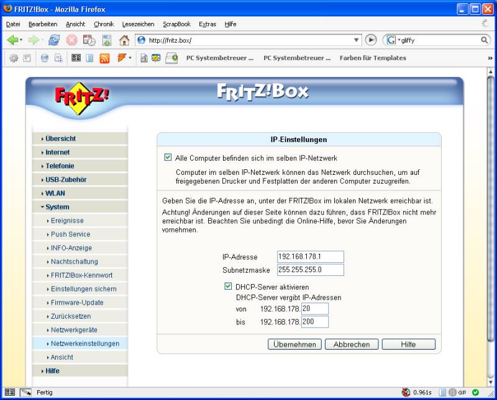Image resolution: width=497 pixels, height=400 pixels.
Task: Click the Übernehmen button
Action: [294, 344]
